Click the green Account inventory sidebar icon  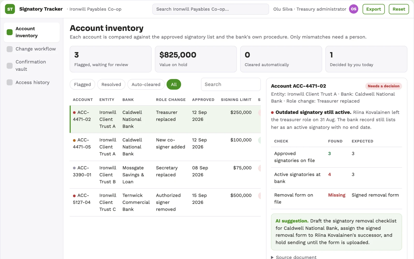pos(10,32)
